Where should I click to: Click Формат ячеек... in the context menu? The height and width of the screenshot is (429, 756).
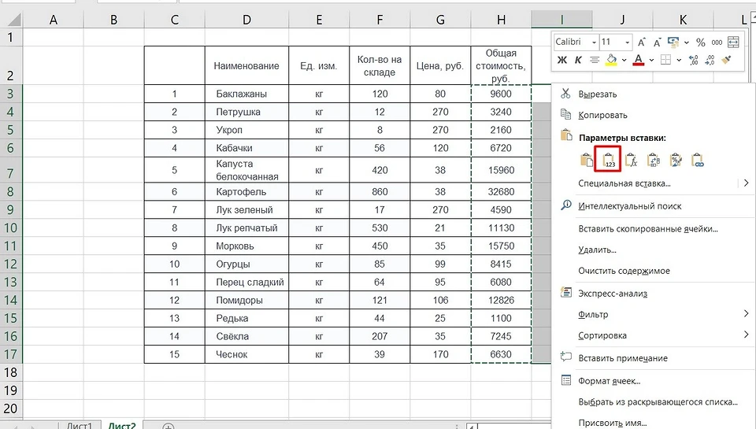609,381
